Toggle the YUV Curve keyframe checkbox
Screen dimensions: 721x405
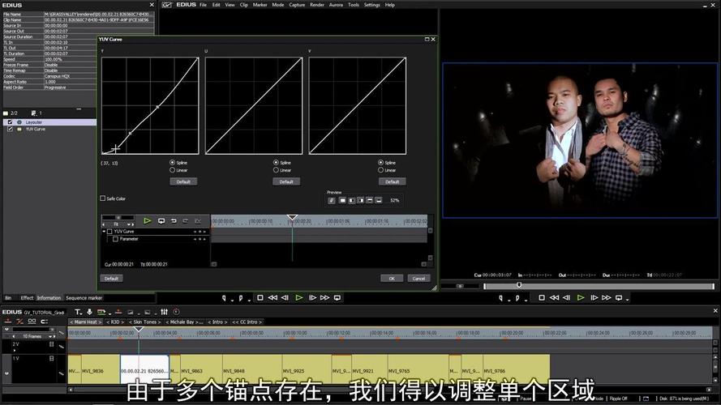(109, 232)
